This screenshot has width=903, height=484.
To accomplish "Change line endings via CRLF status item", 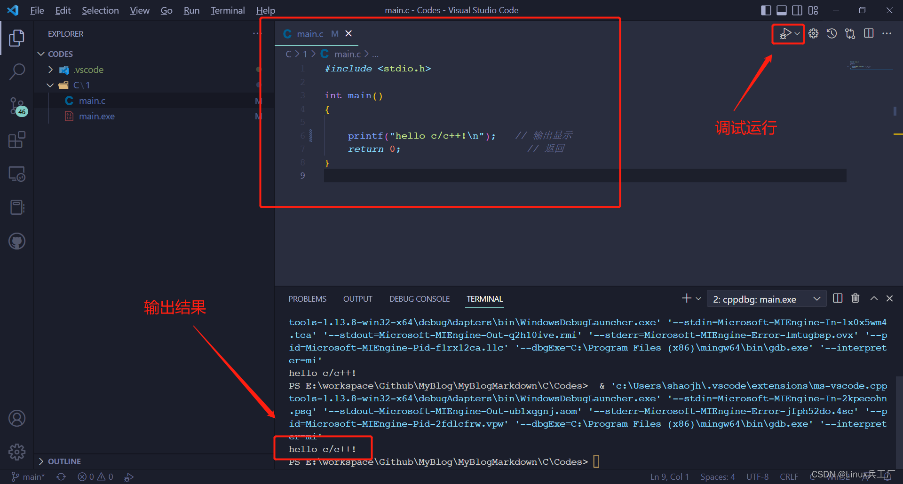I will coord(789,477).
